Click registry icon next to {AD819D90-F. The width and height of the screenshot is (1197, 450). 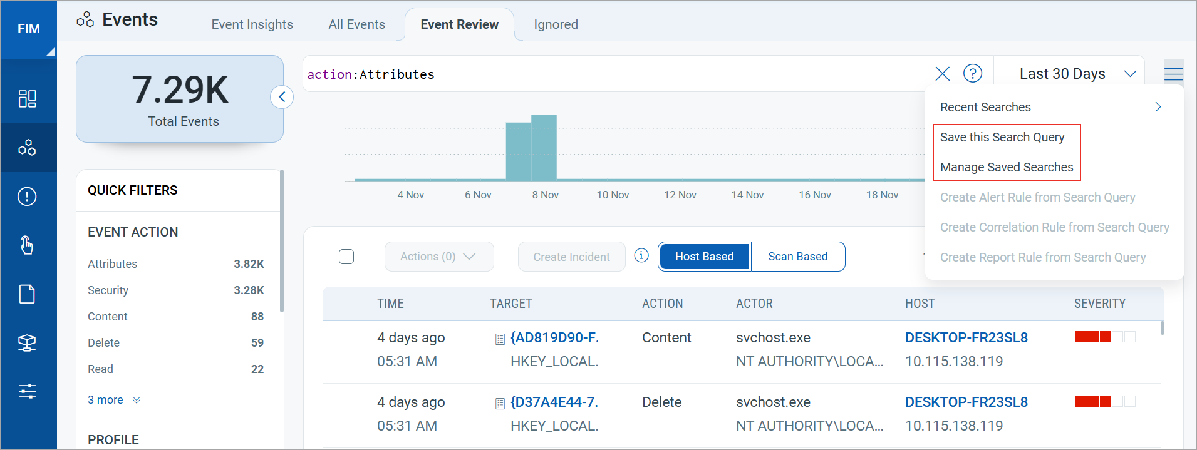click(x=500, y=339)
